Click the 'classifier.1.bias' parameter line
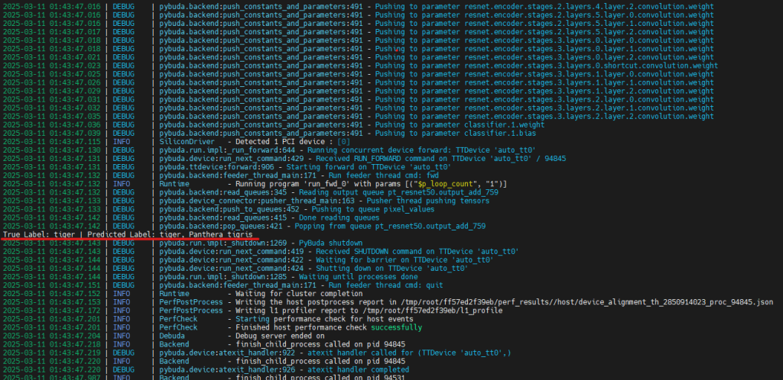Viewport: 783px width, 380px height. (502, 134)
